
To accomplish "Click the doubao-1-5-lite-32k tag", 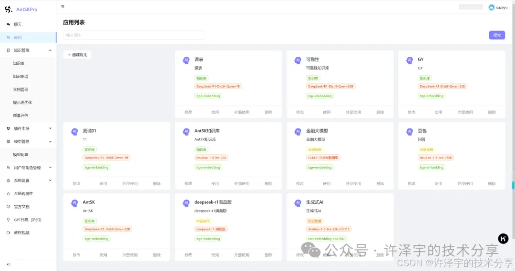I will [x=211, y=158].
